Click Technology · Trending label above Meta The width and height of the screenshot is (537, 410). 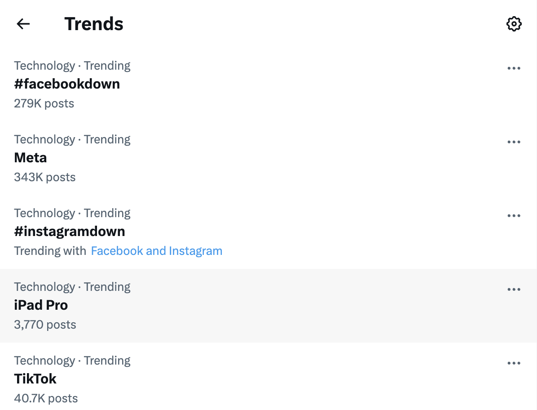click(72, 139)
